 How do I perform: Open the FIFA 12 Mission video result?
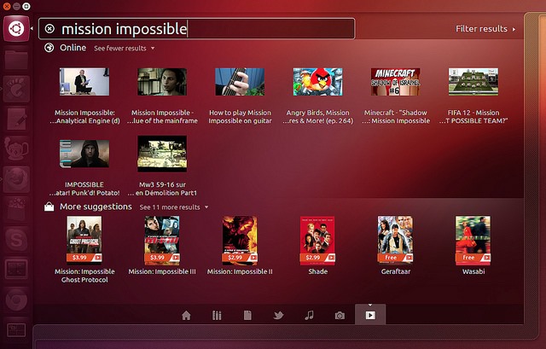473,82
